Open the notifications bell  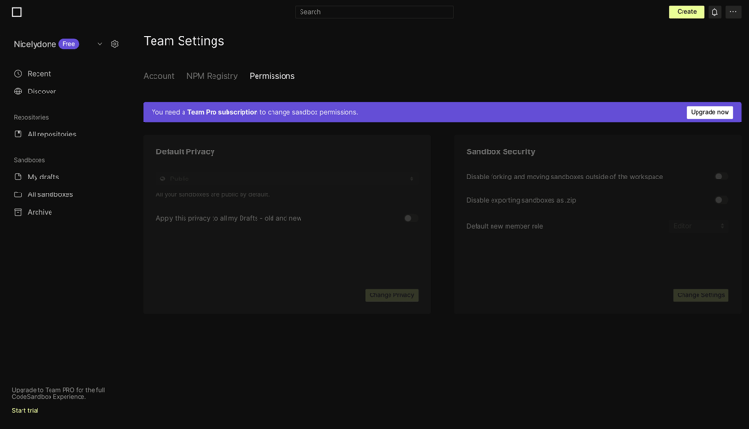pyautogui.click(x=714, y=12)
